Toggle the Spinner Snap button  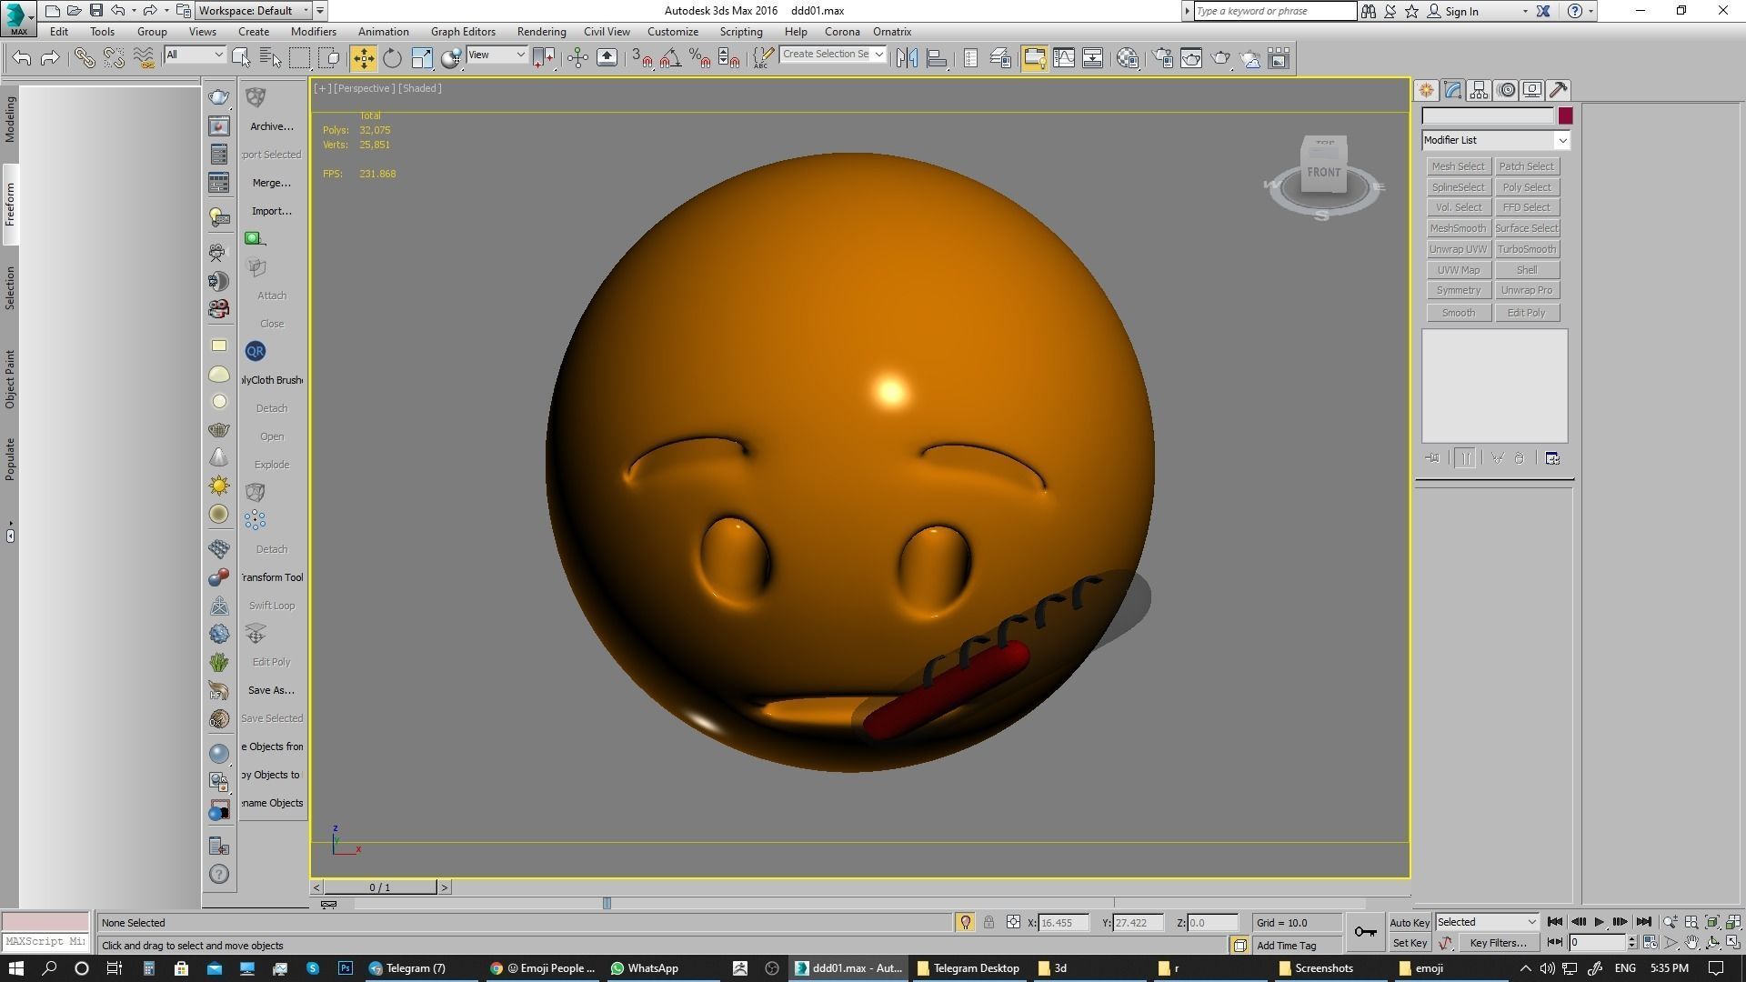[729, 58]
